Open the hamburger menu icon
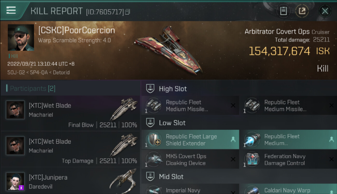This screenshot has width=337, height=194. [x=11, y=10]
